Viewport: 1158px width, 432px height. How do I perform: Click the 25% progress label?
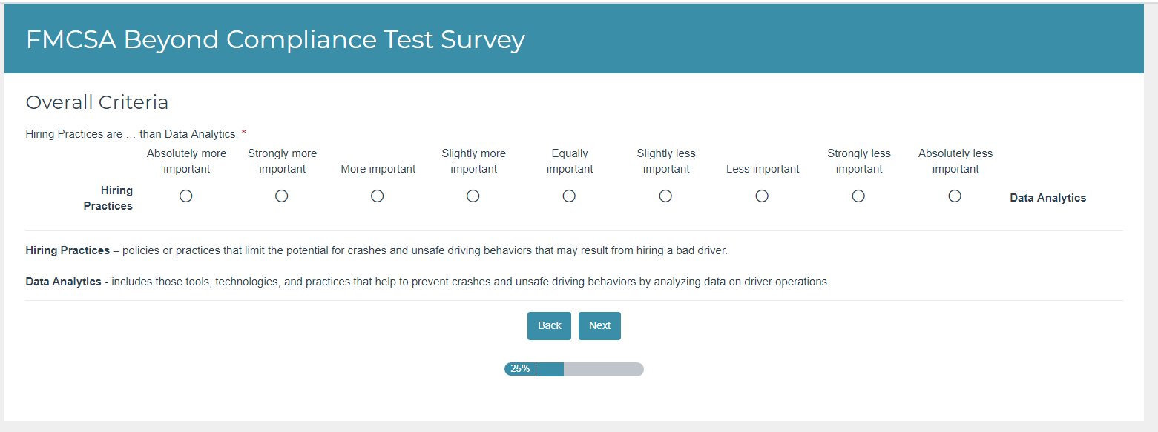tap(520, 369)
